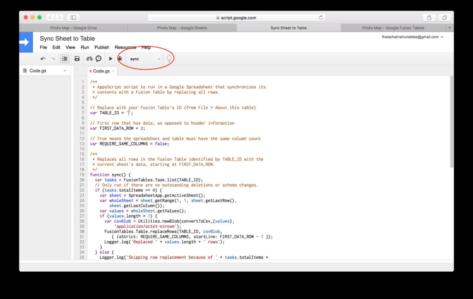
Task: Select the Sync Sheet to Table browser tab
Action: [288, 28]
